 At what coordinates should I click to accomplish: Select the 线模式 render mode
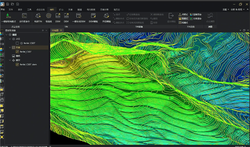(183, 23)
